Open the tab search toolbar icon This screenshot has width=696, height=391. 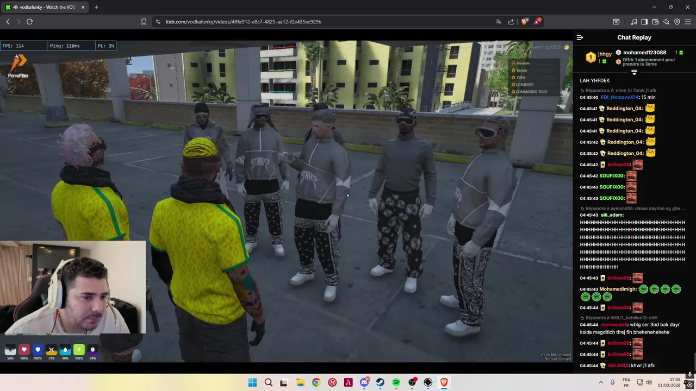pos(616,22)
